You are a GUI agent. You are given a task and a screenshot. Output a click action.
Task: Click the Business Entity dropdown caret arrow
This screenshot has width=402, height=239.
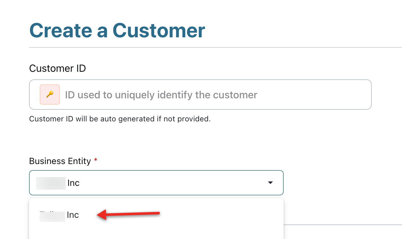(270, 183)
